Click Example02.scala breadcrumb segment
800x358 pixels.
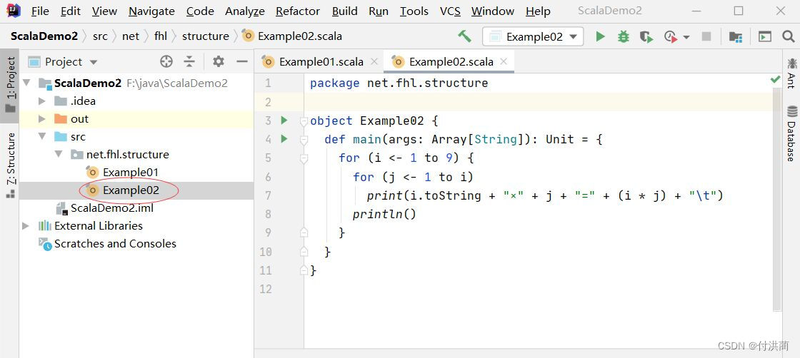(292, 36)
